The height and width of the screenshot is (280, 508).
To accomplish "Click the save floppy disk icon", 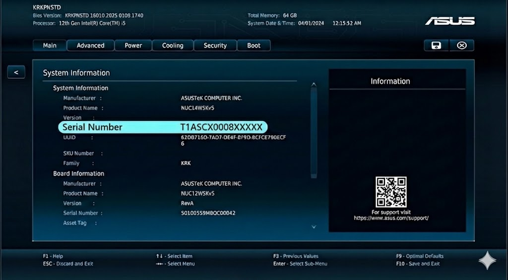I will (436, 46).
